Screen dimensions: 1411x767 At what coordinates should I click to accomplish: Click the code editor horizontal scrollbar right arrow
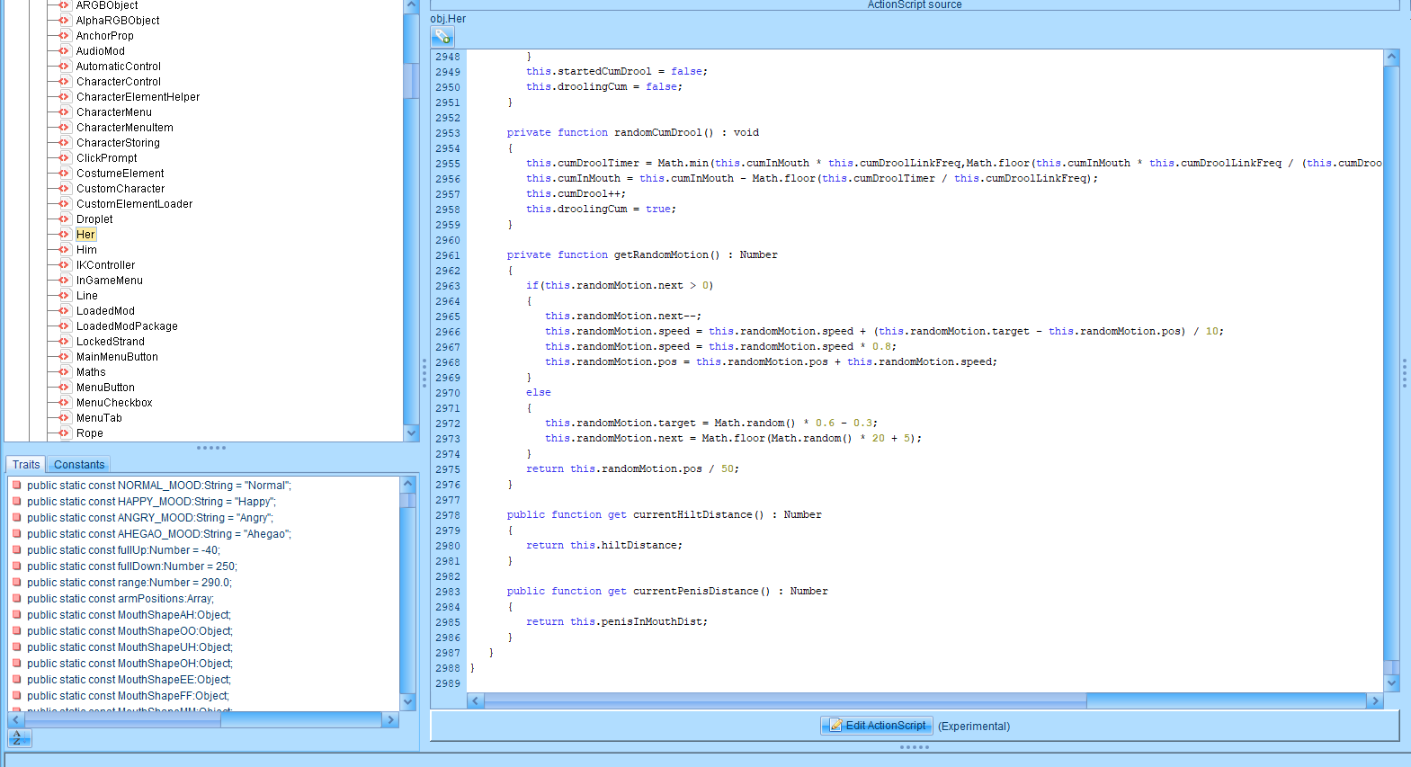[x=1374, y=700]
